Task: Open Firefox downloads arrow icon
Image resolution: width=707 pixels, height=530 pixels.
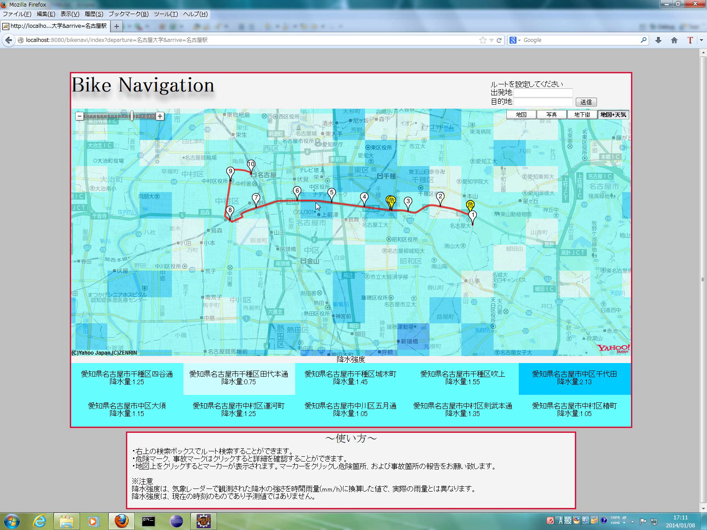Action: coord(658,40)
